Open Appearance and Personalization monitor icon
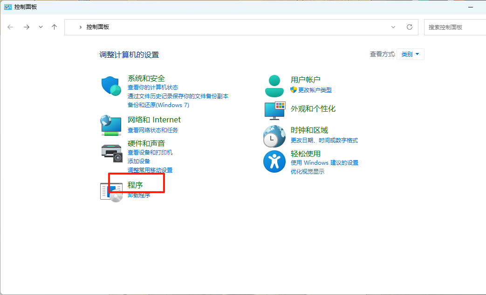The height and width of the screenshot is (295, 486). [x=274, y=110]
